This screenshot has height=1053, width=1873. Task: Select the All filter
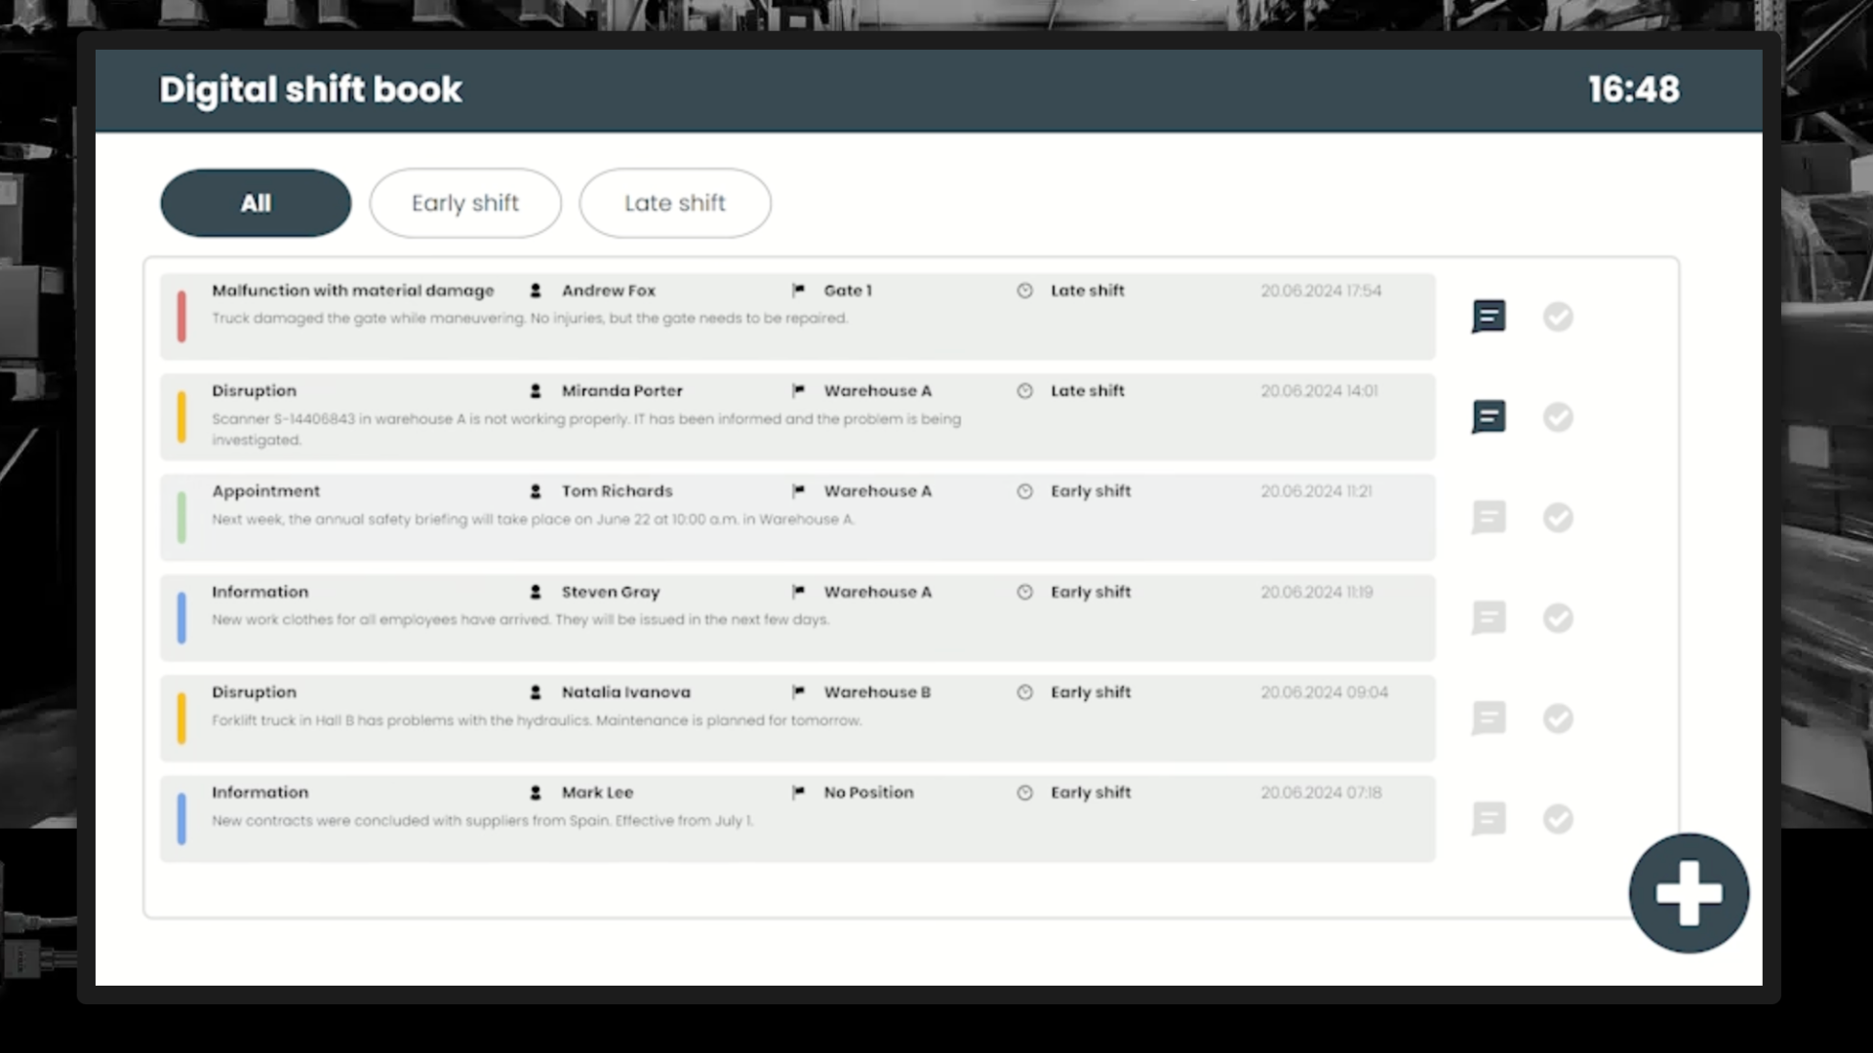coord(255,203)
